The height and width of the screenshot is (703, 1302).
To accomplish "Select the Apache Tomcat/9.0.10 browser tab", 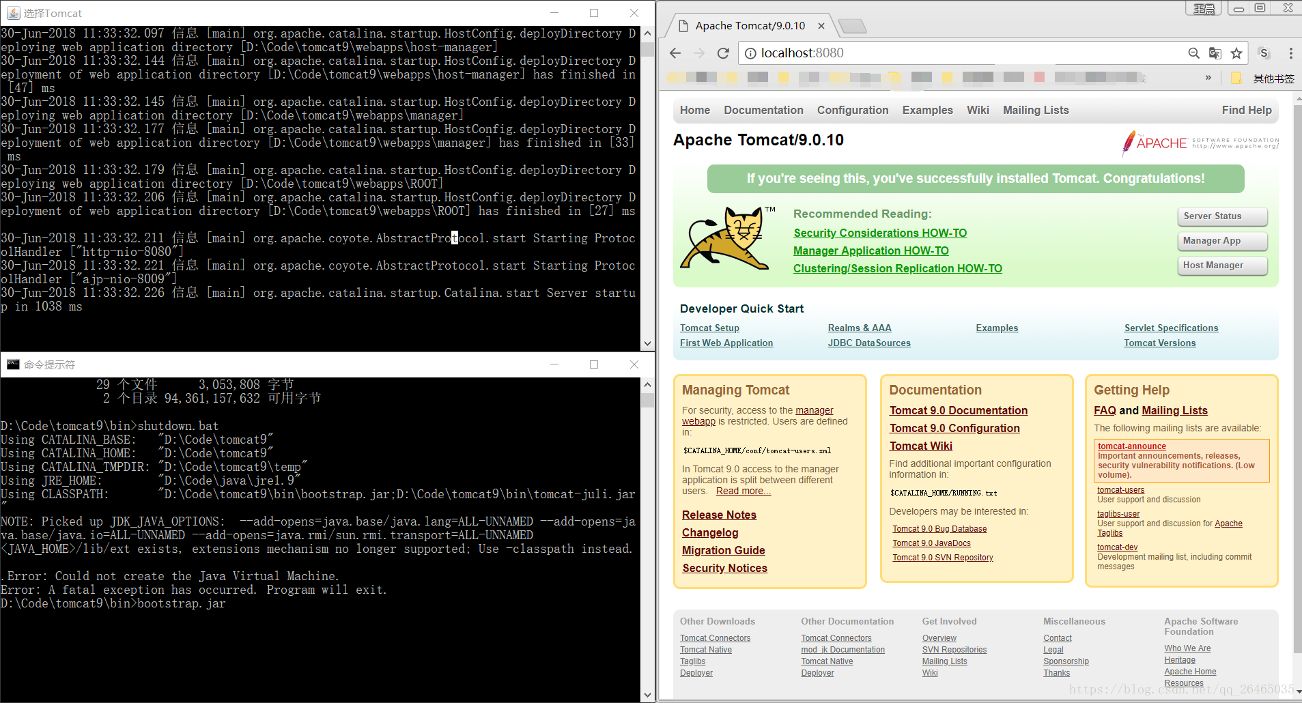I will click(750, 26).
